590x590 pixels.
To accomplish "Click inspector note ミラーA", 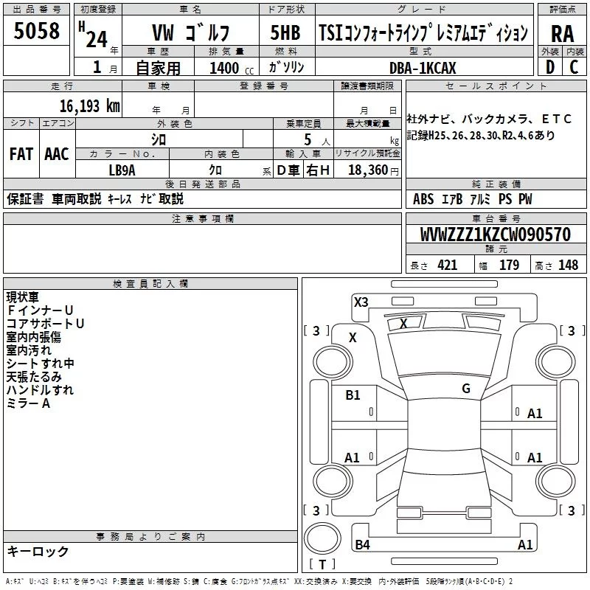I will click(28, 403).
